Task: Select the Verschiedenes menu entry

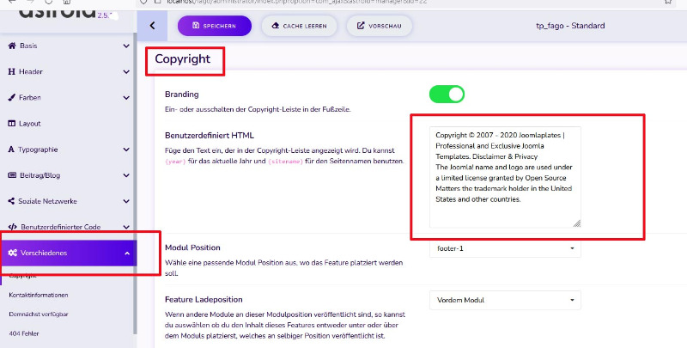Action: coord(69,253)
